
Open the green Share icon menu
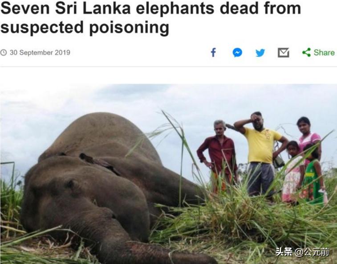(x=306, y=52)
